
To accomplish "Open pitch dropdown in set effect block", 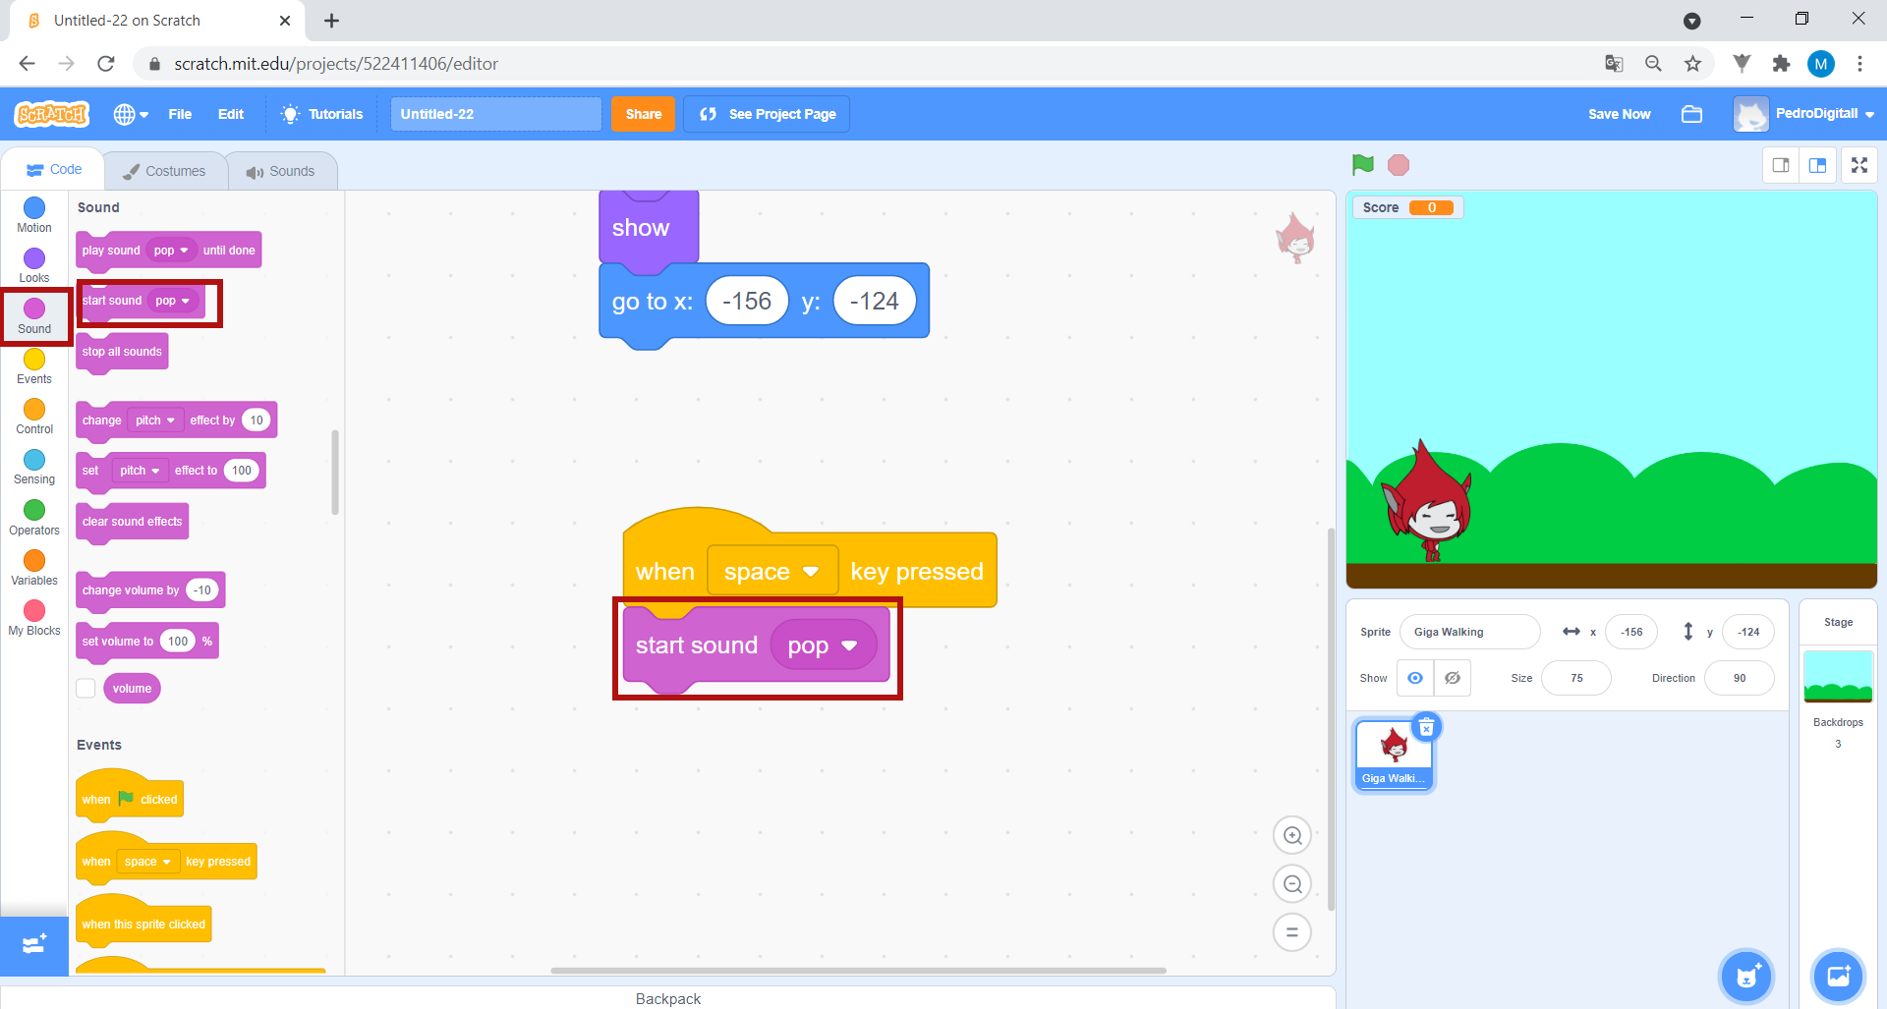I will 140,471.
